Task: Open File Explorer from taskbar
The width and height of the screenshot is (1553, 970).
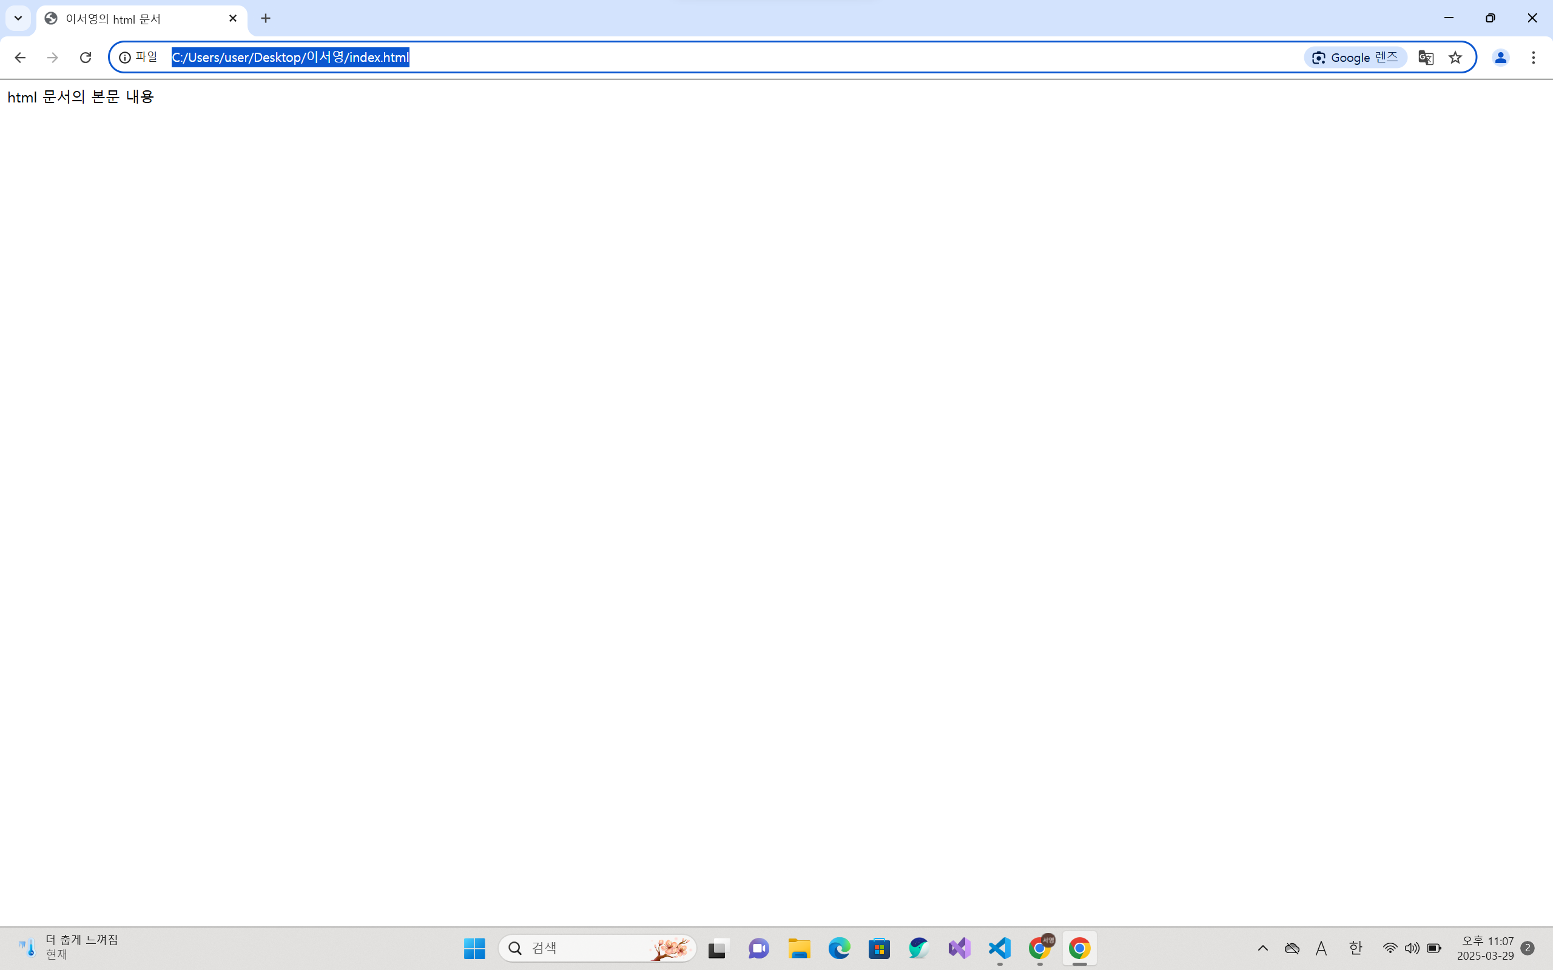Action: [799, 948]
